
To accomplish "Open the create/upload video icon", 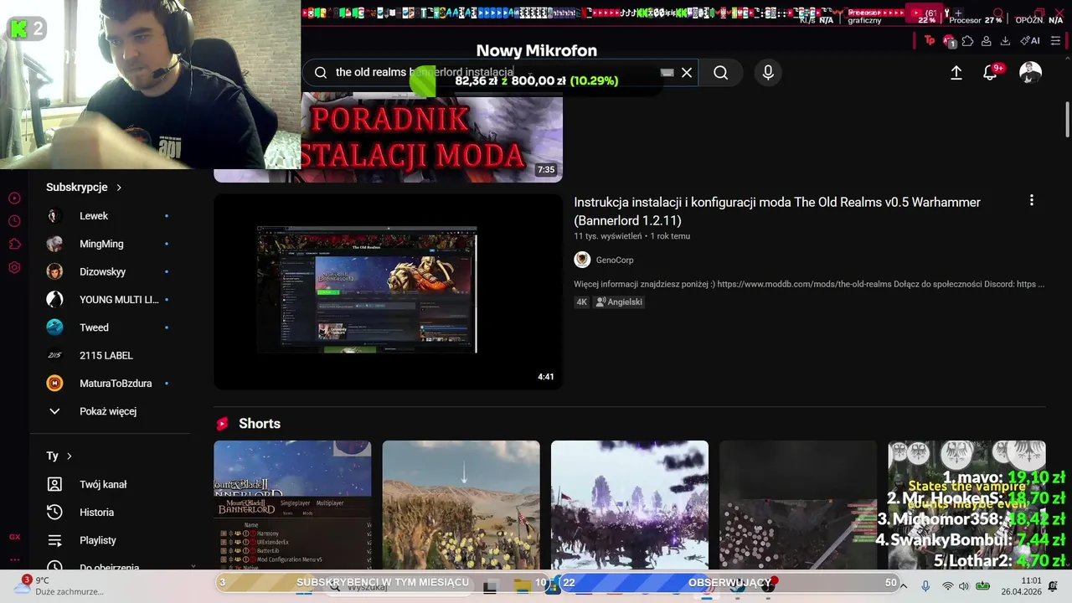I will 956,73.
